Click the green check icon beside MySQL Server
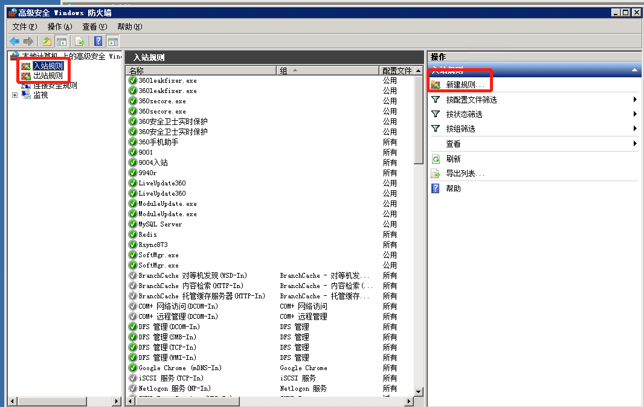Viewport: 644px width, 407px height. point(133,223)
